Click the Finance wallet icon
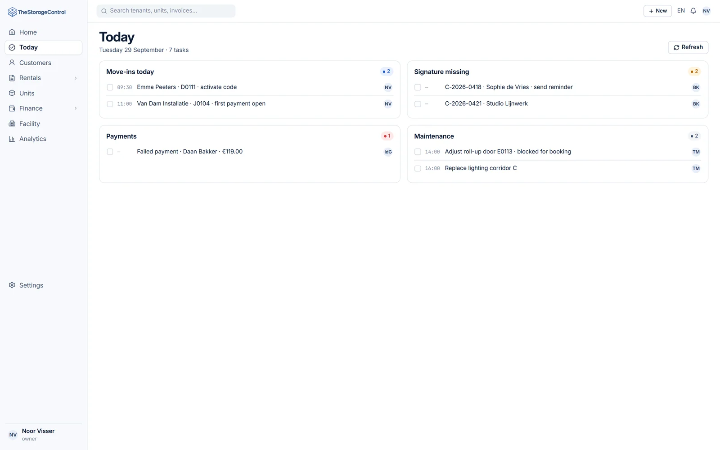Image resolution: width=720 pixels, height=450 pixels. click(x=12, y=108)
